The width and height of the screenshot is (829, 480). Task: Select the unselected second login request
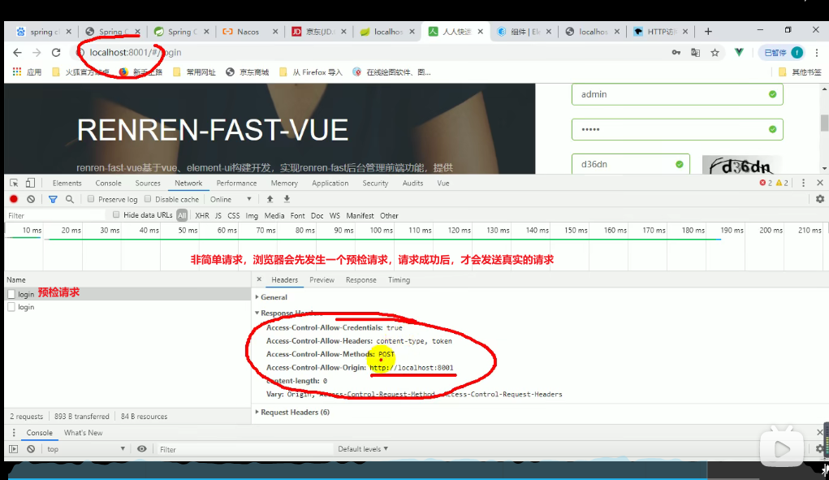pos(127,307)
